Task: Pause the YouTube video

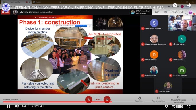Action: (8, 106)
